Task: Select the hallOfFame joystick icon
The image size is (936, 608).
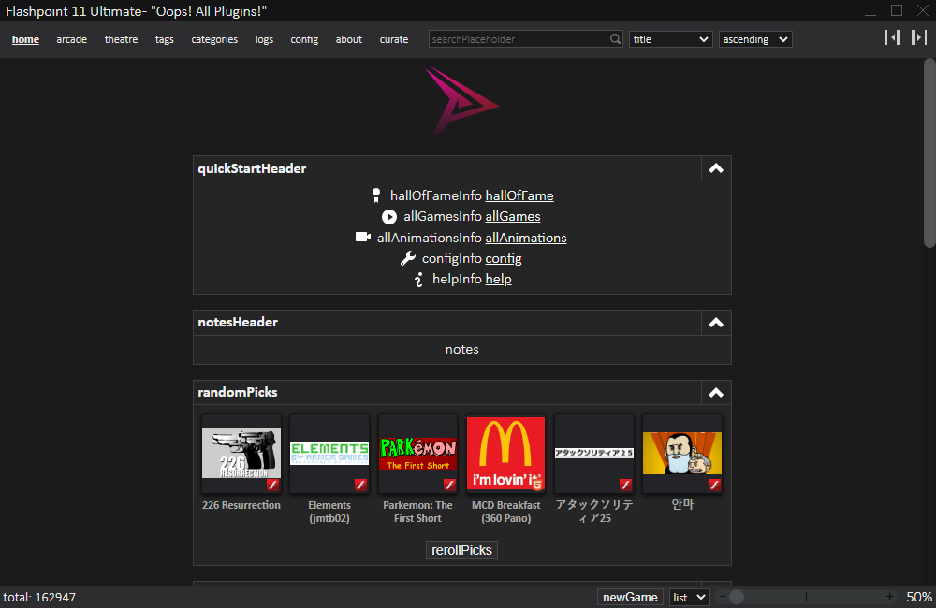Action: (375, 195)
